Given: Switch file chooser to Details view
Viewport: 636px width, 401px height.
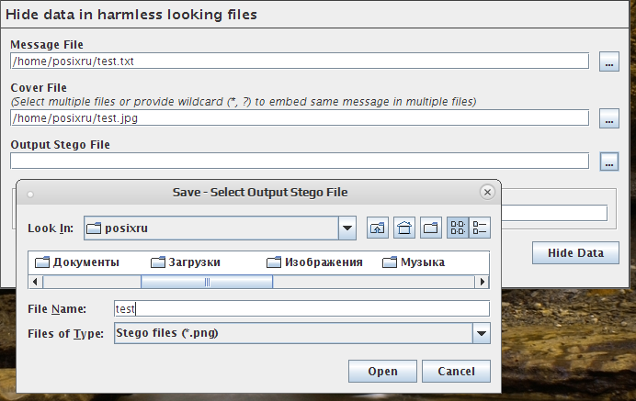Looking at the screenshot, I should coord(480,228).
